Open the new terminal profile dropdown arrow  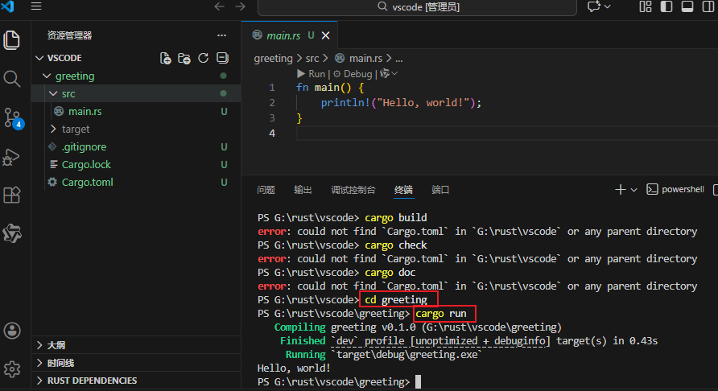(634, 190)
